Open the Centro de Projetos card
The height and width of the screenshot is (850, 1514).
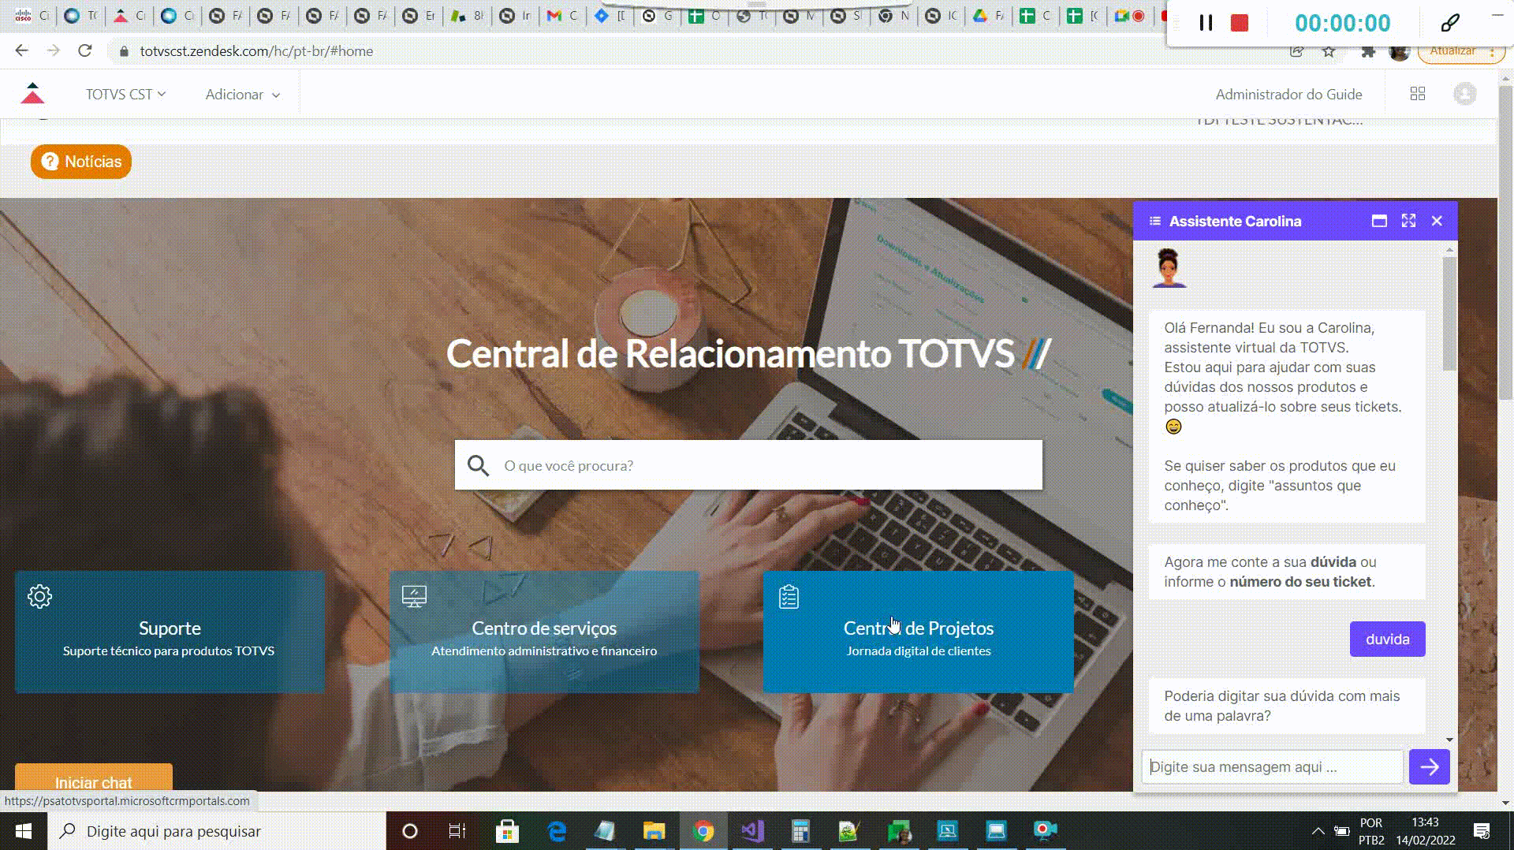coord(918,632)
